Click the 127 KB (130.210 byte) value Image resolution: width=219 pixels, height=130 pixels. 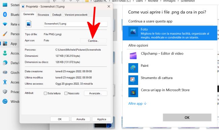68,56
